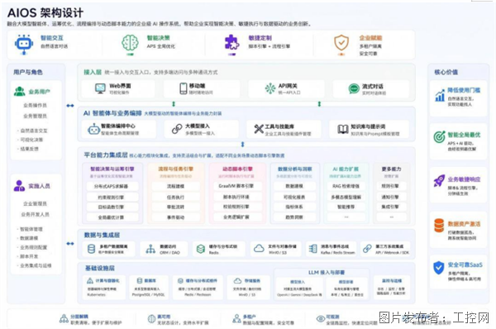
Task: Click the orange shield check icon
Action: [x=341, y=43]
